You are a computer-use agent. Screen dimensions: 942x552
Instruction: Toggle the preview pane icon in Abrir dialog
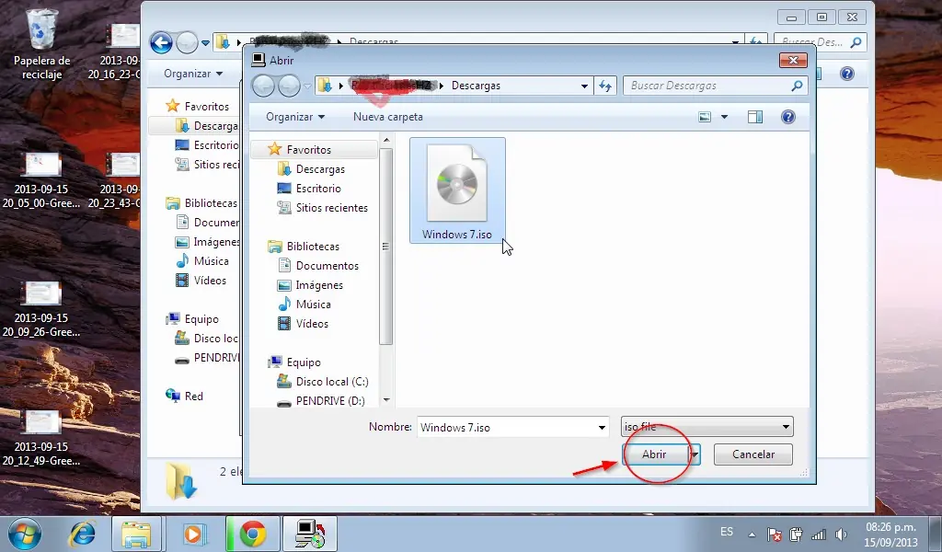pos(755,117)
